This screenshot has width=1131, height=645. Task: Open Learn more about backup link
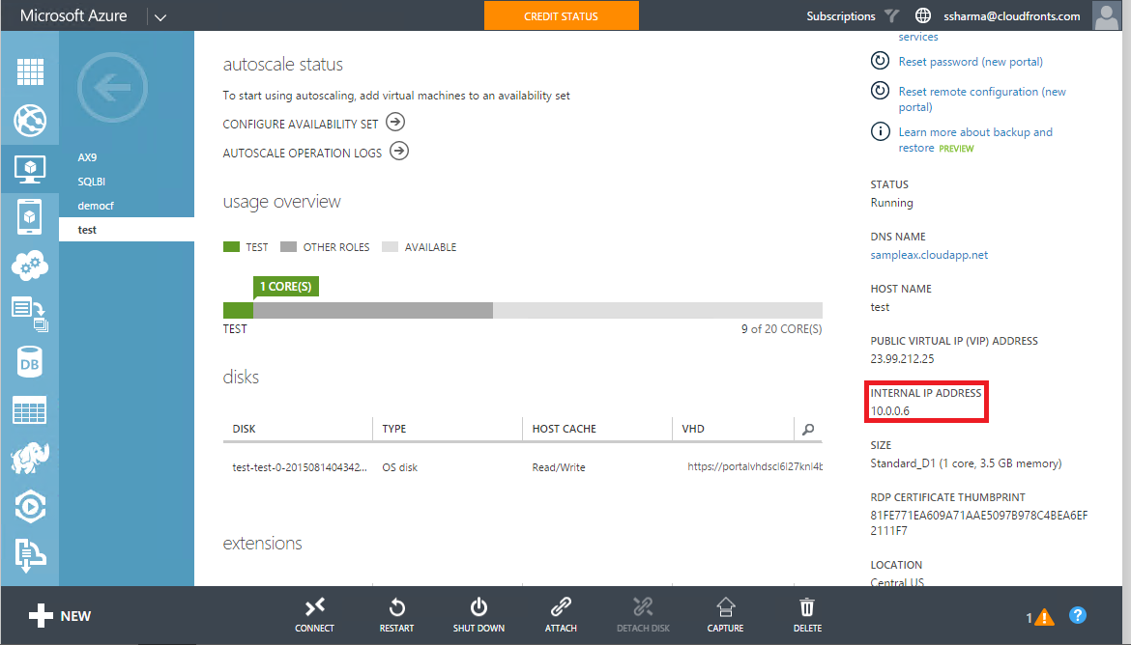point(975,140)
